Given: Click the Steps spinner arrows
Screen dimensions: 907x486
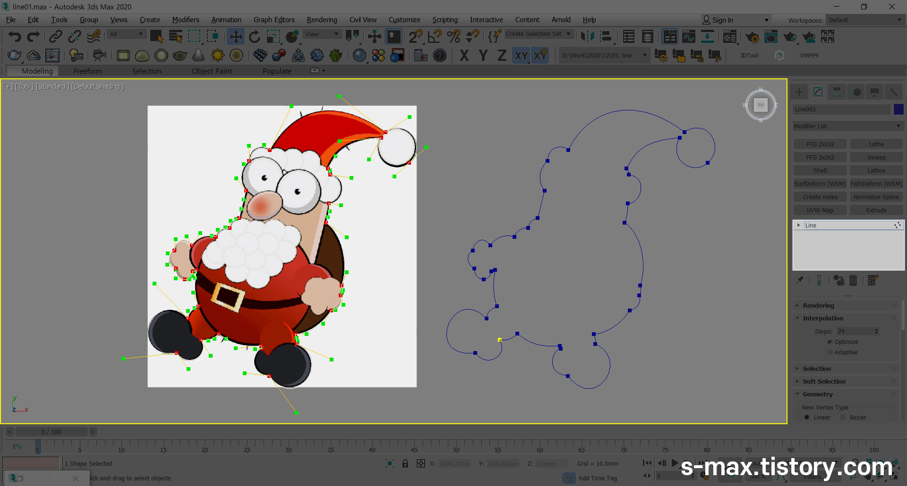Looking at the screenshot, I should [x=877, y=331].
